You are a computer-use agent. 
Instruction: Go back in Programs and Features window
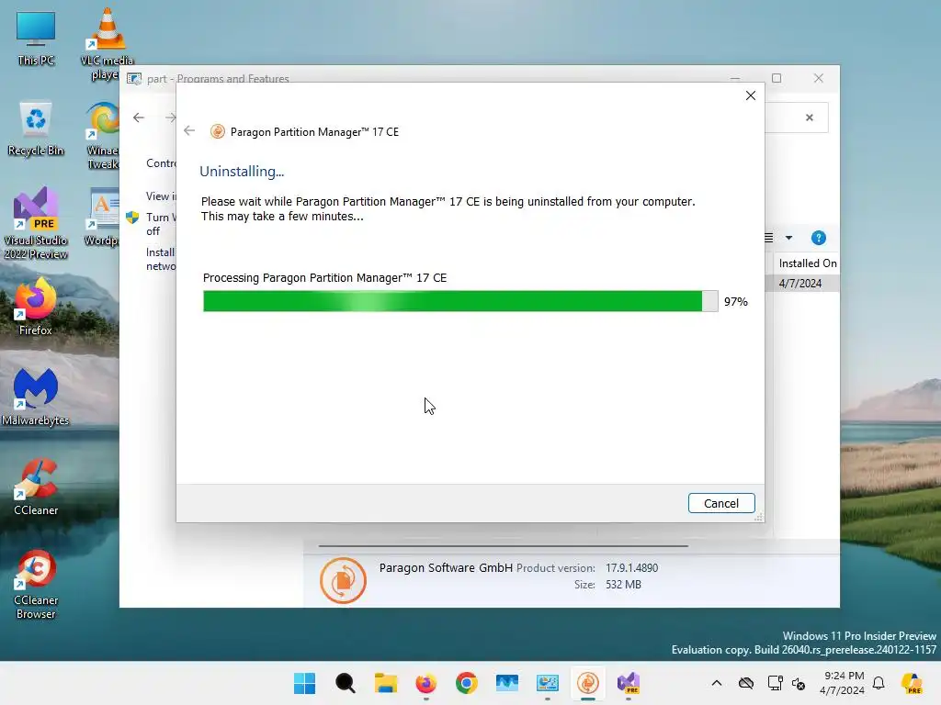pos(139,117)
